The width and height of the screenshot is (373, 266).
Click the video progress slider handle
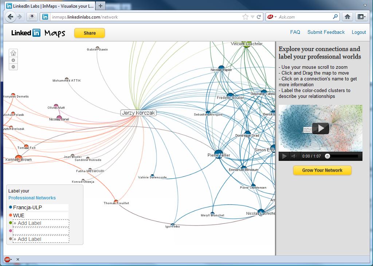[327, 156]
